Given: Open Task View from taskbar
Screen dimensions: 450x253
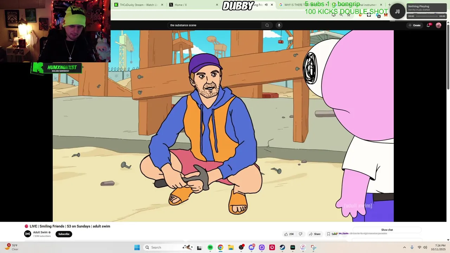Looking at the screenshot, I should tap(199, 247).
